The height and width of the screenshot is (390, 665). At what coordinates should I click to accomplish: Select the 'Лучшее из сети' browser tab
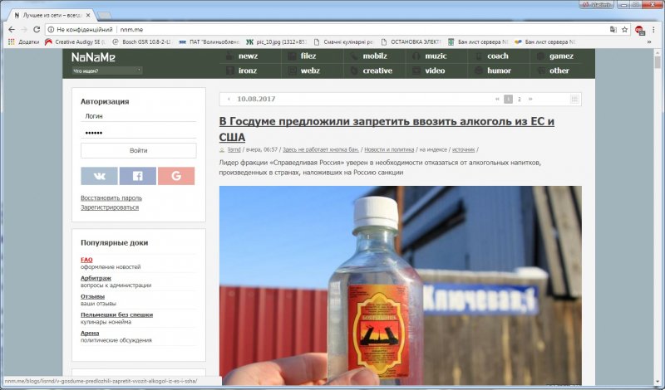click(x=52, y=15)
